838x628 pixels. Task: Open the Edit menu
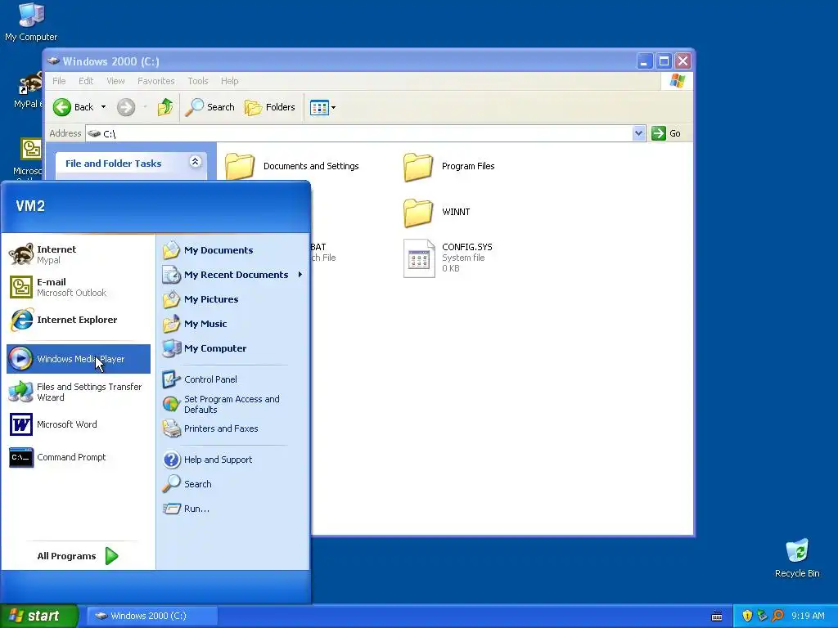[x=85, y=81]
